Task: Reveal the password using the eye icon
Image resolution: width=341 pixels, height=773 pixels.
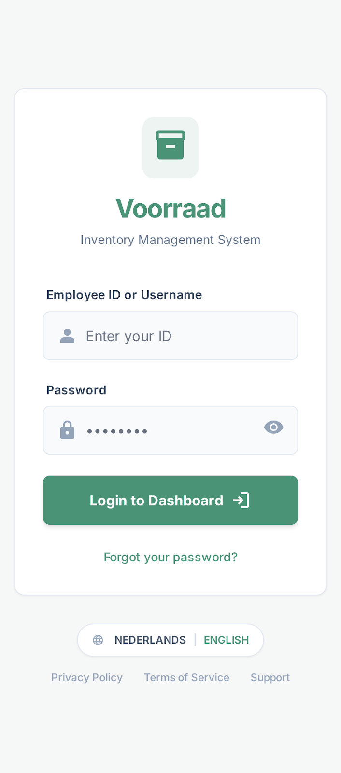Action: pyautogui.click(x=274, y=427)
